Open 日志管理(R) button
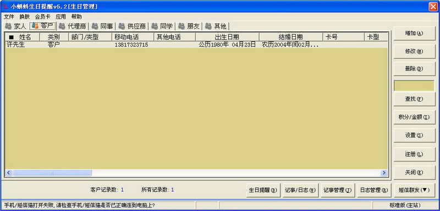 374,190
